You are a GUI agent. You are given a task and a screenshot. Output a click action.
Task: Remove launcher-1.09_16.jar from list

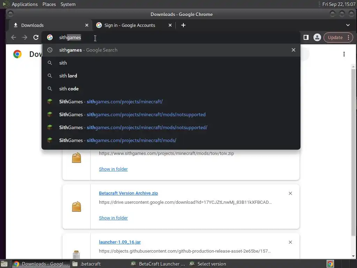pos(290,242)
